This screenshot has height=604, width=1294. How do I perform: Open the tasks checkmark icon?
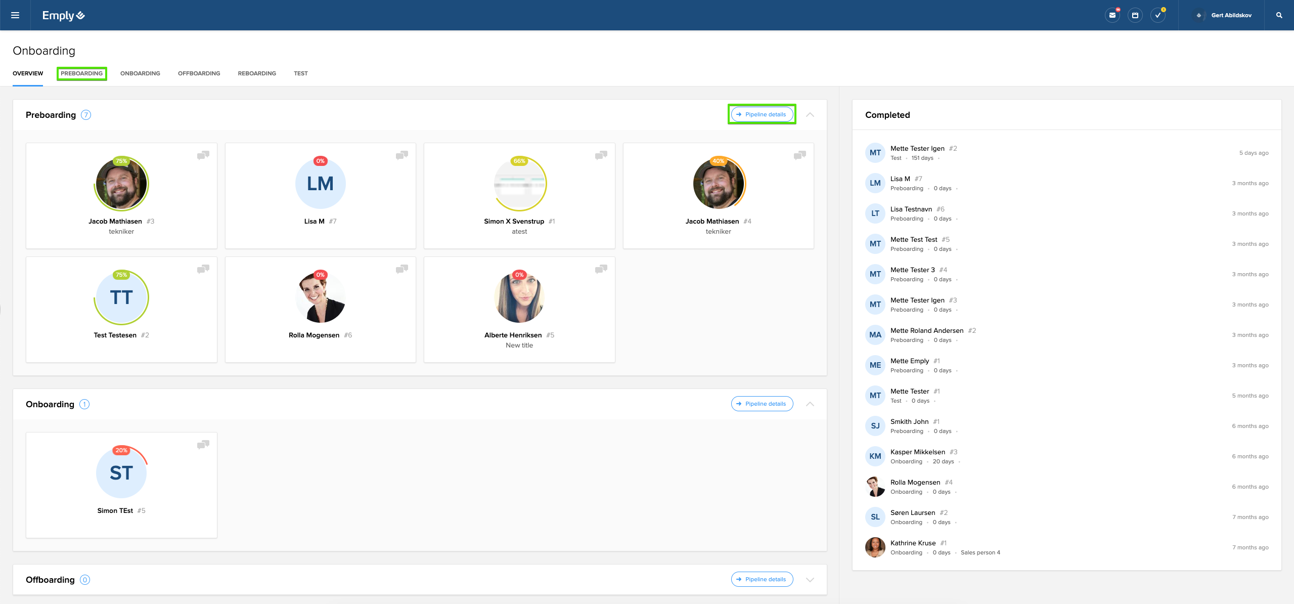(1157, 15)
